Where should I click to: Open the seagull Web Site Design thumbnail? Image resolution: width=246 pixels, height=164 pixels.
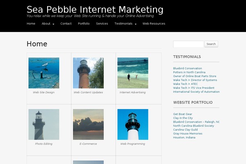tap(44, 73)
